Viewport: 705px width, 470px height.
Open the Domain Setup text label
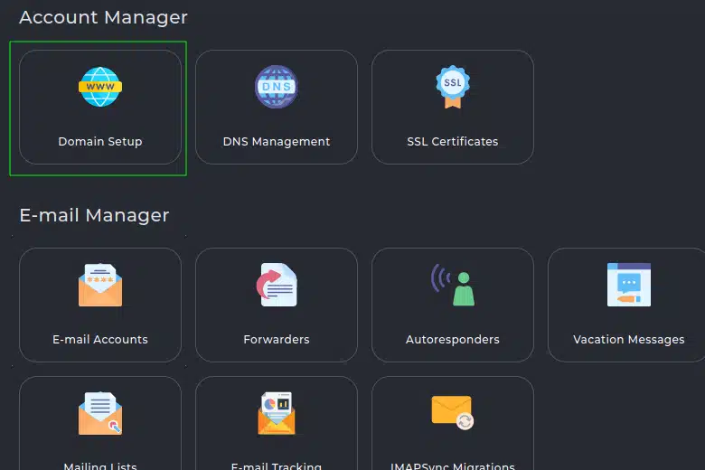[x=100, y=142]
